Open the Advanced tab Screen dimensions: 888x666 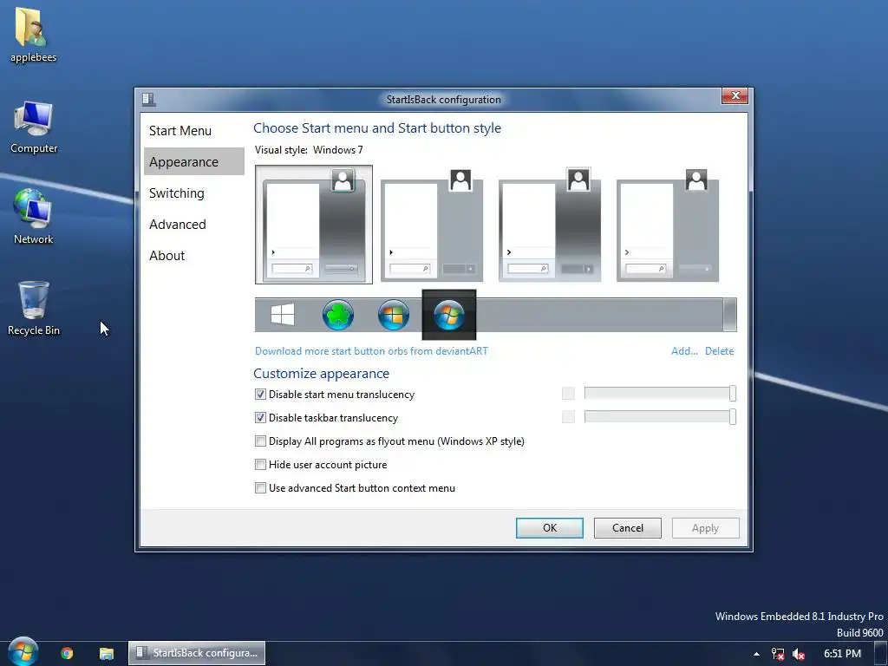point(193,225)
